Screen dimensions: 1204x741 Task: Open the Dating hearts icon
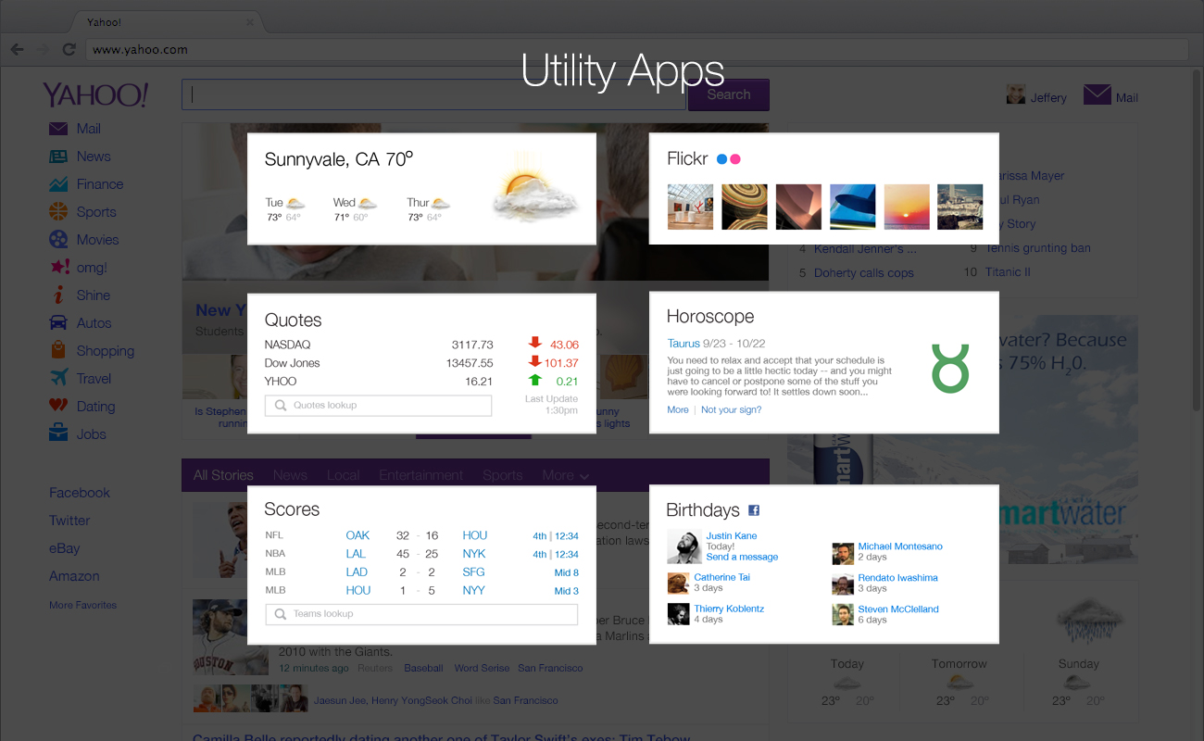point(58,406)
